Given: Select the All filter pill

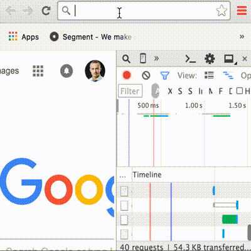Looking at the screenshot, I should coord(156,91).
